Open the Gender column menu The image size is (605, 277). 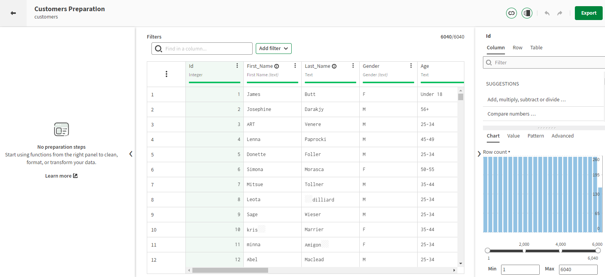[411, 66]
